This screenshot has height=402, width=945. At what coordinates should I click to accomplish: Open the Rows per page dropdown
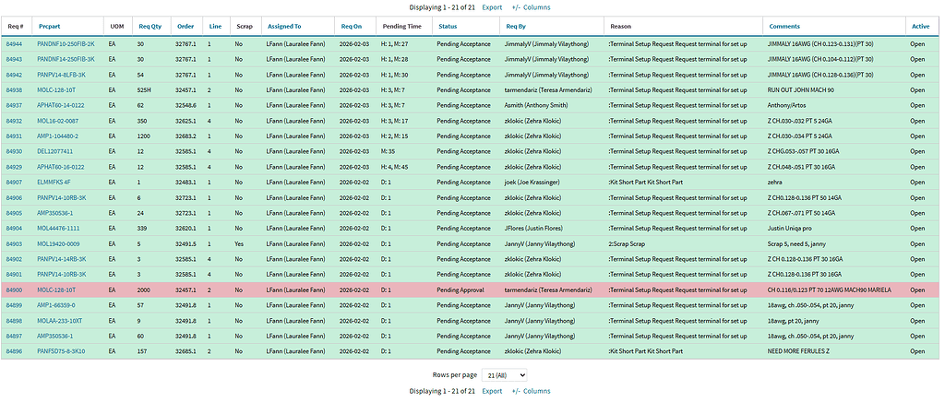pyautogui.click(x=505, y=375)
